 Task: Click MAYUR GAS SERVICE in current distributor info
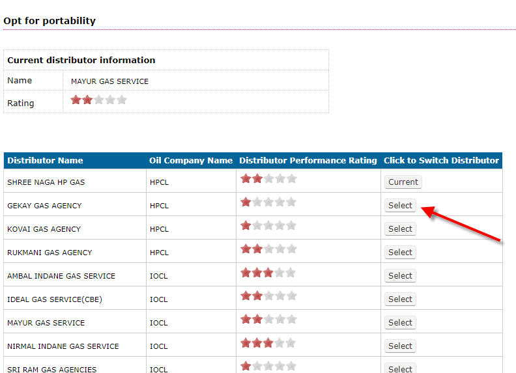pos(109,81)
